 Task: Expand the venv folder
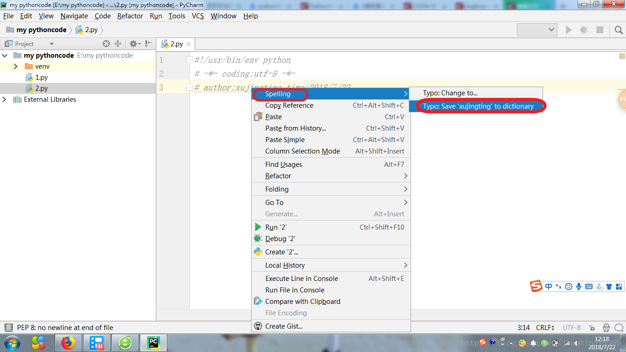click(x=16, y=66)
